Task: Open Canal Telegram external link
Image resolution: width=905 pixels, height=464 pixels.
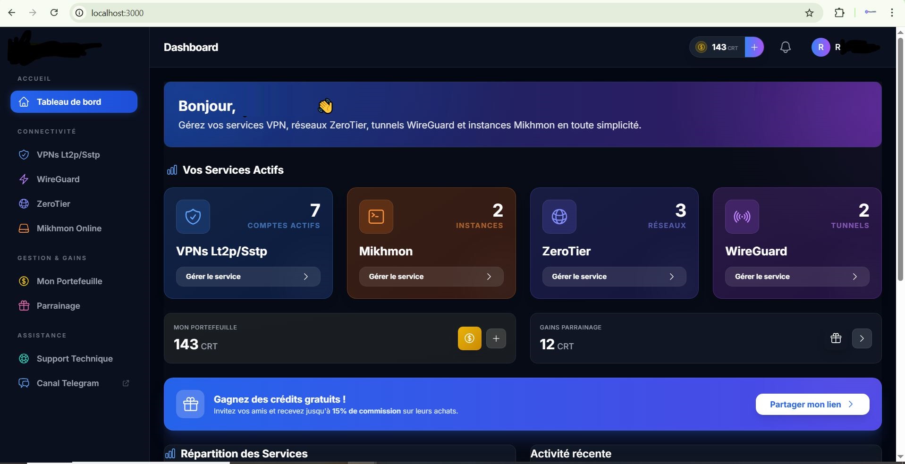Action: pos(125,383)
